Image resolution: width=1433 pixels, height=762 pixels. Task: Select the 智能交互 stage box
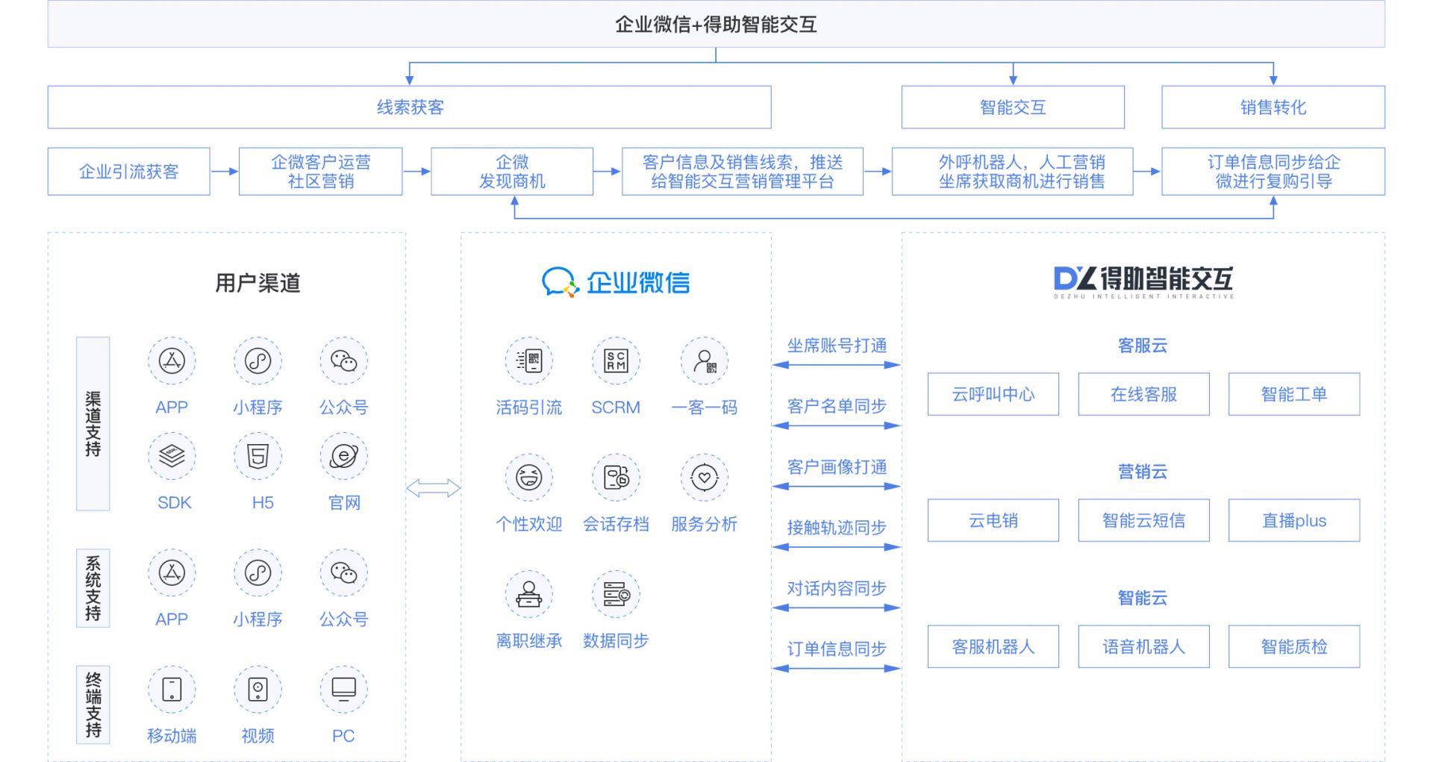[x=1013, y=107]
